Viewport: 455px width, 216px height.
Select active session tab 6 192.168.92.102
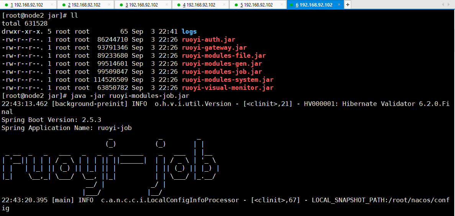315,5
